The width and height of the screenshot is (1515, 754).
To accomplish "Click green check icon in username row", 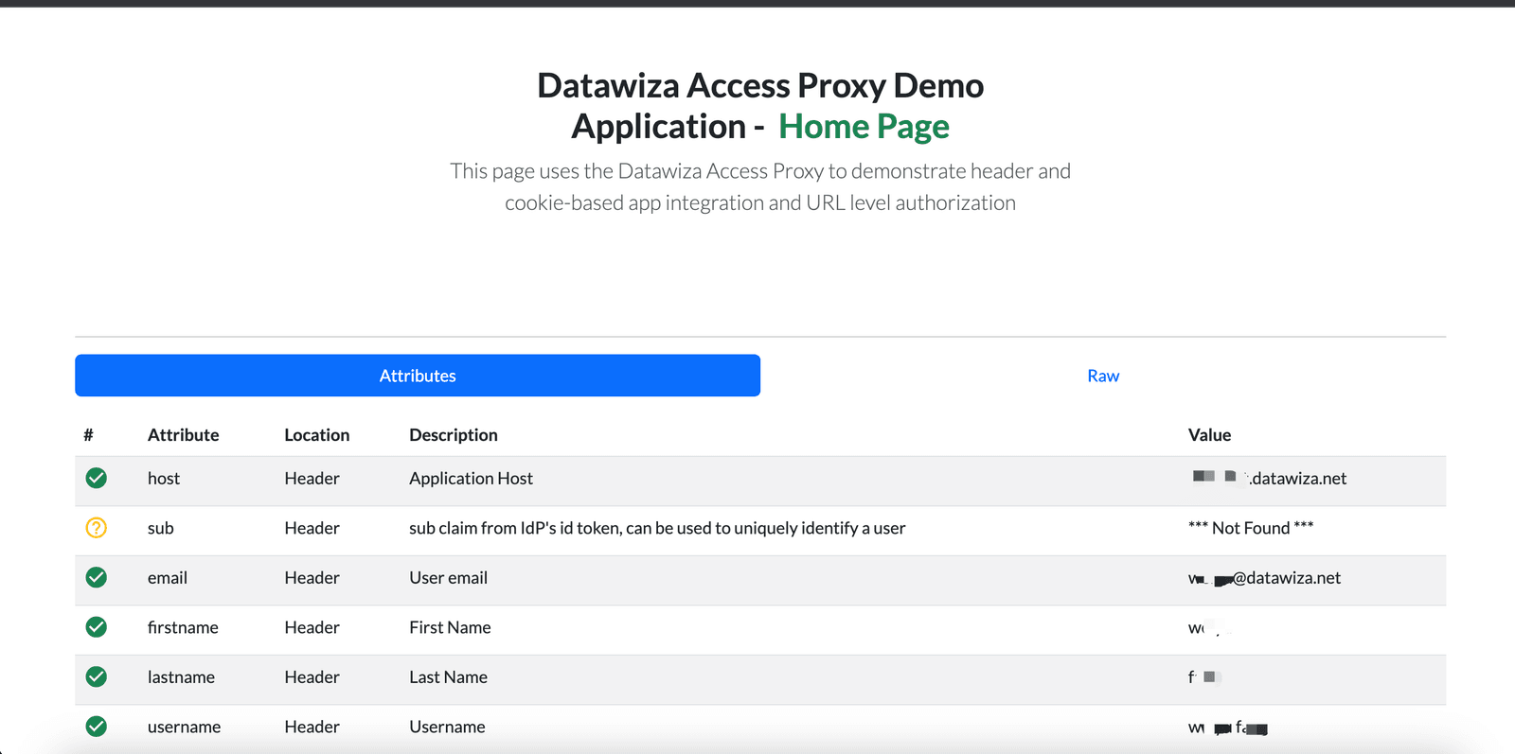I will [x=96, y=727].
